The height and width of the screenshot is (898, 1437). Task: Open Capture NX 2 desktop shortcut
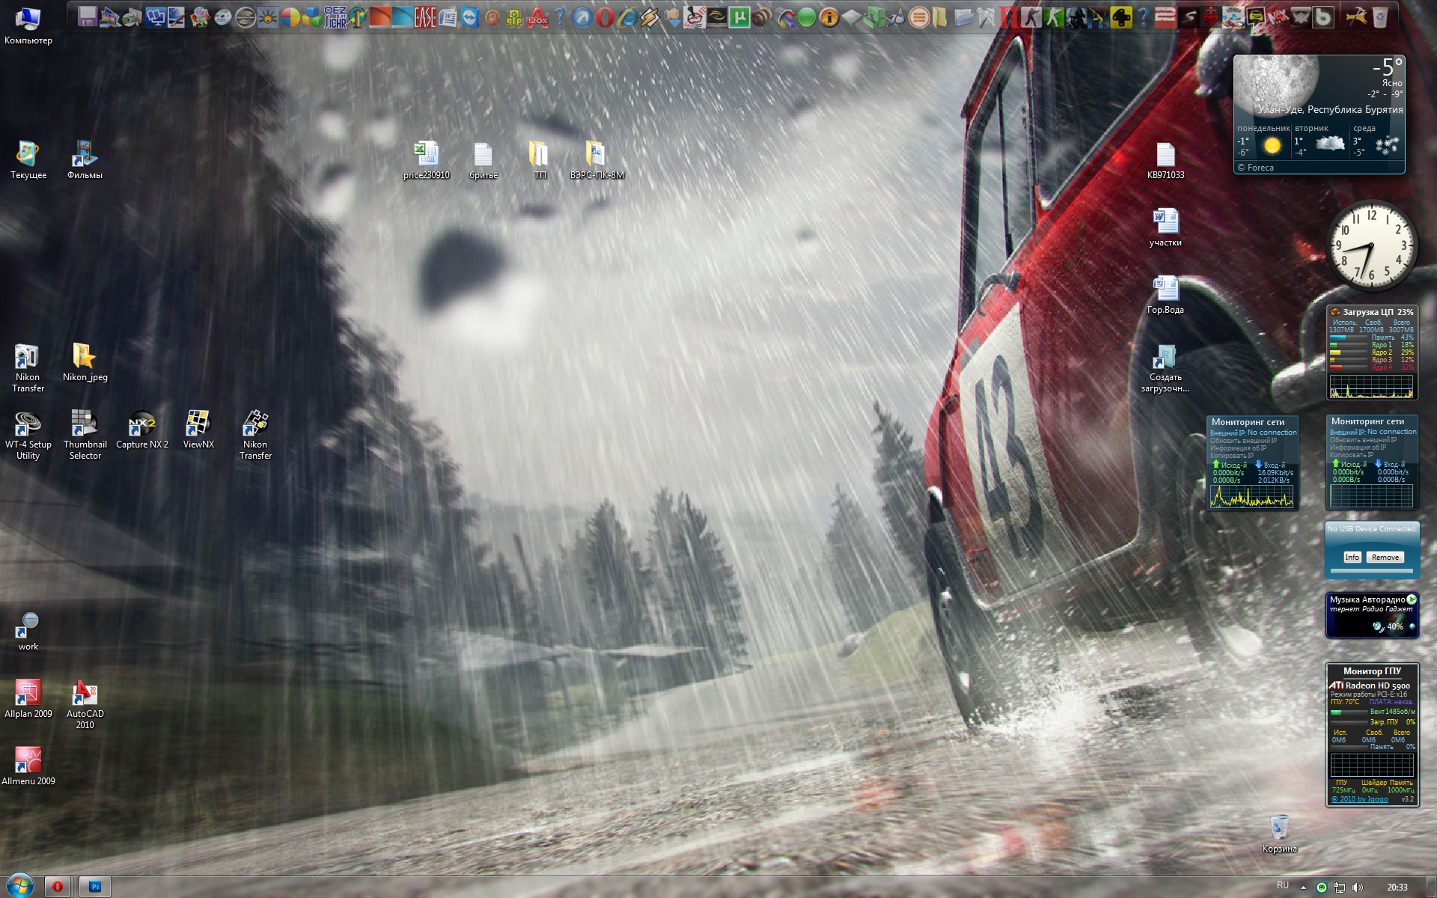pos(141,424)
